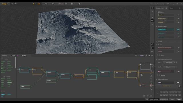Click the Duration slider
This screenshot has width=183, height=103.
click(x=166, y=15)
